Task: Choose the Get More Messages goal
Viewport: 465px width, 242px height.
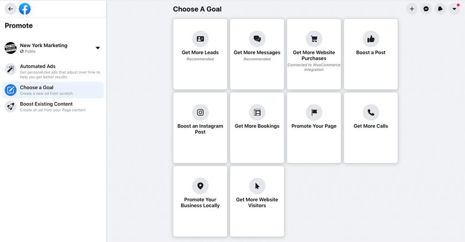Action: click(x=257, y=54)
